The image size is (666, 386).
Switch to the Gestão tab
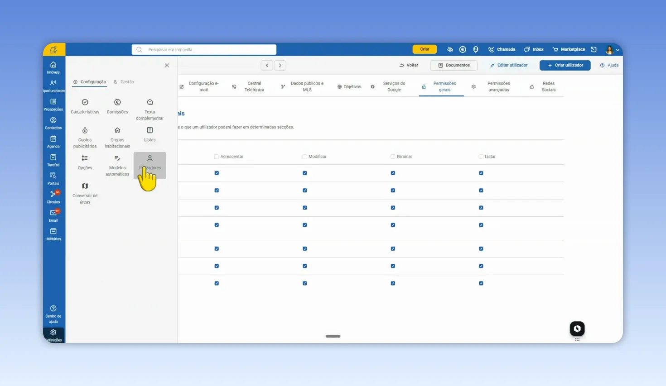coord(124,82)
